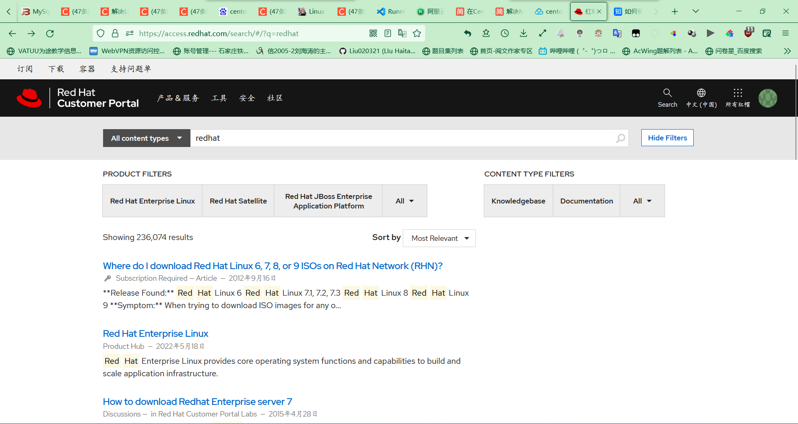Click the browser address bar URL

(x=219, y=34)
